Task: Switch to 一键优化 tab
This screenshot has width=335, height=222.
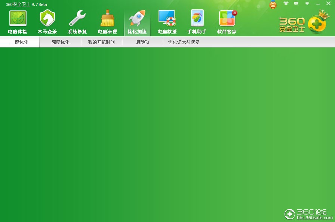Action: pos(19,42)
